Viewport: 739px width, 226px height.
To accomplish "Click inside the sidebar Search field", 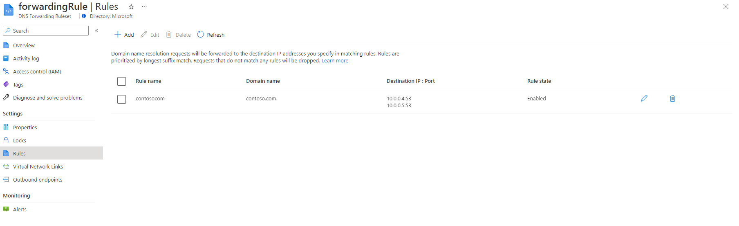I will [x=46, y=31].
